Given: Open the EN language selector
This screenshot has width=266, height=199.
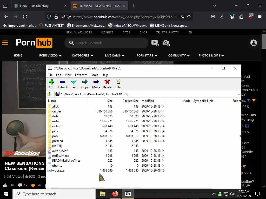Looking at the screenshot, I should tap(190, 32).
